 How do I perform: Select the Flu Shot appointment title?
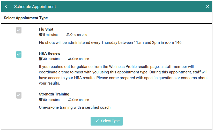point(46,29)
